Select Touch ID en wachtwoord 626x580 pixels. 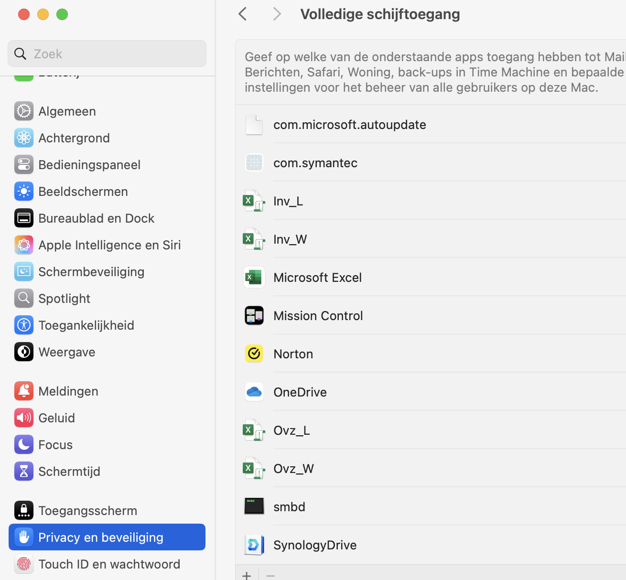coord(109,564)
